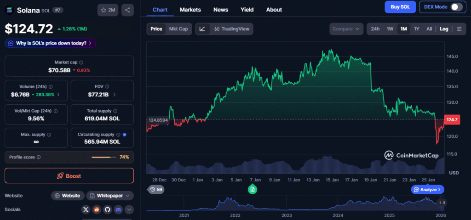The image size is (471, 220).
Task: Open chart settings sliders icon
Action: coord(459,29)
